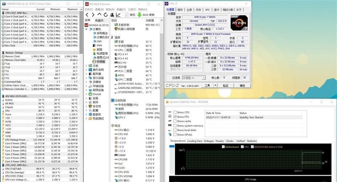Switch to the Statistics tab
Viewport: 337px width, 182px height.
(x=251, y=141)
